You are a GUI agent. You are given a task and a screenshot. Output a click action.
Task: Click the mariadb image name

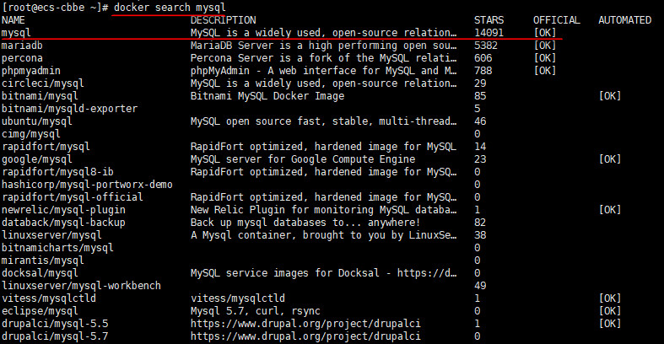[22, 46]
